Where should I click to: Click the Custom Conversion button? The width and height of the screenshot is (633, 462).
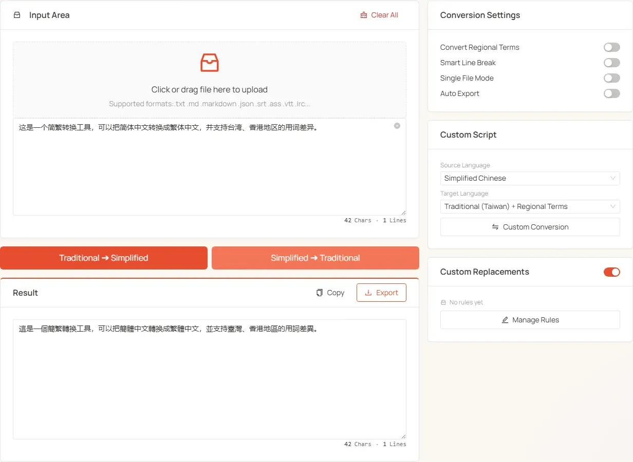point(530,227)
